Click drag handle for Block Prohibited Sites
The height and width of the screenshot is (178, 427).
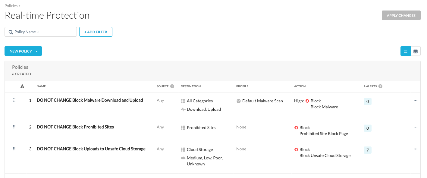[x=14, y=127]
